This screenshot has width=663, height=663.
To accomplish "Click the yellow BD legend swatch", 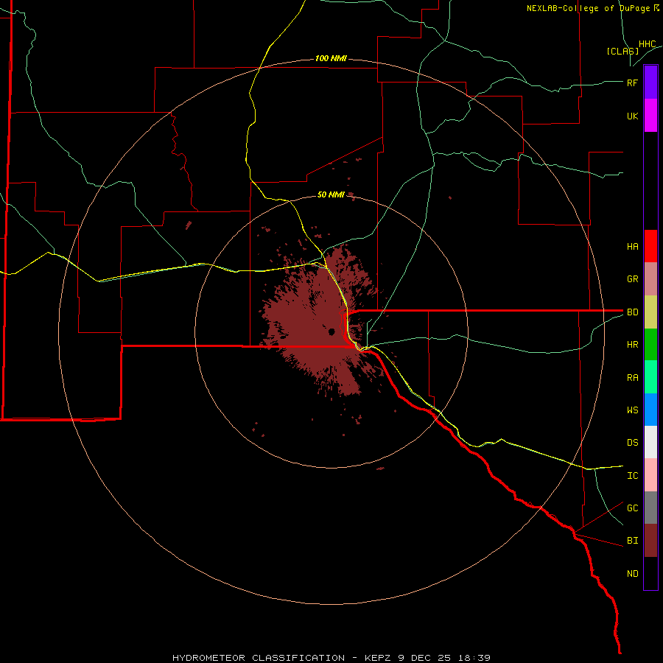I will pos(650,312).
